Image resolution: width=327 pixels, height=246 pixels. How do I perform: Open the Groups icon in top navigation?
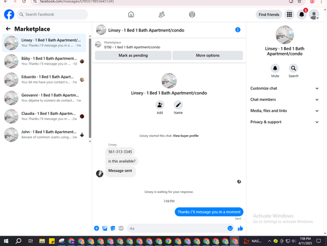click(192, 14)
